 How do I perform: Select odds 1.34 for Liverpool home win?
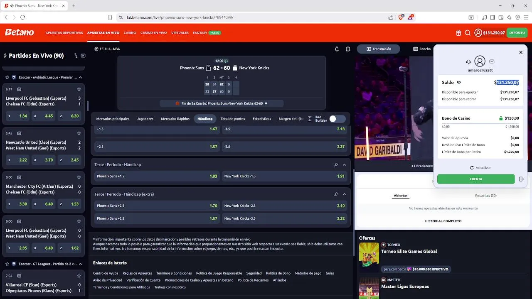pos(17,116)
